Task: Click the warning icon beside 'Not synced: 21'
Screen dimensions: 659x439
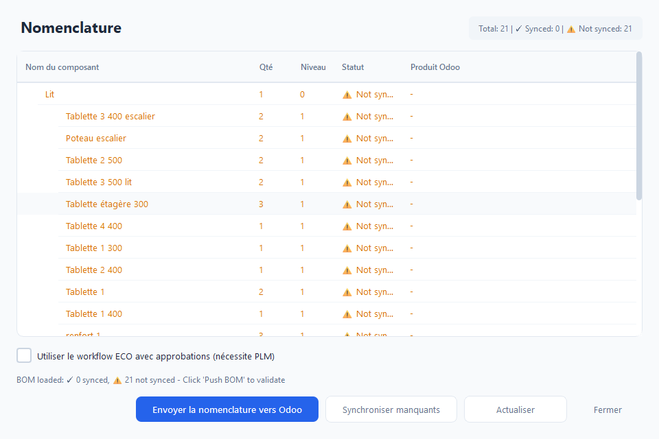Action: pos(571,29)
